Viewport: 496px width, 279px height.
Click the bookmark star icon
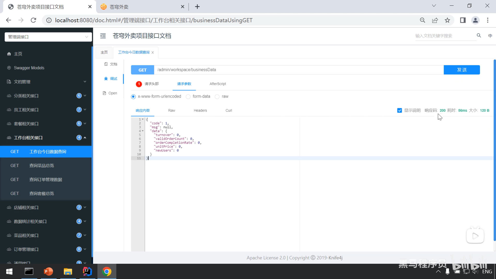447,20
